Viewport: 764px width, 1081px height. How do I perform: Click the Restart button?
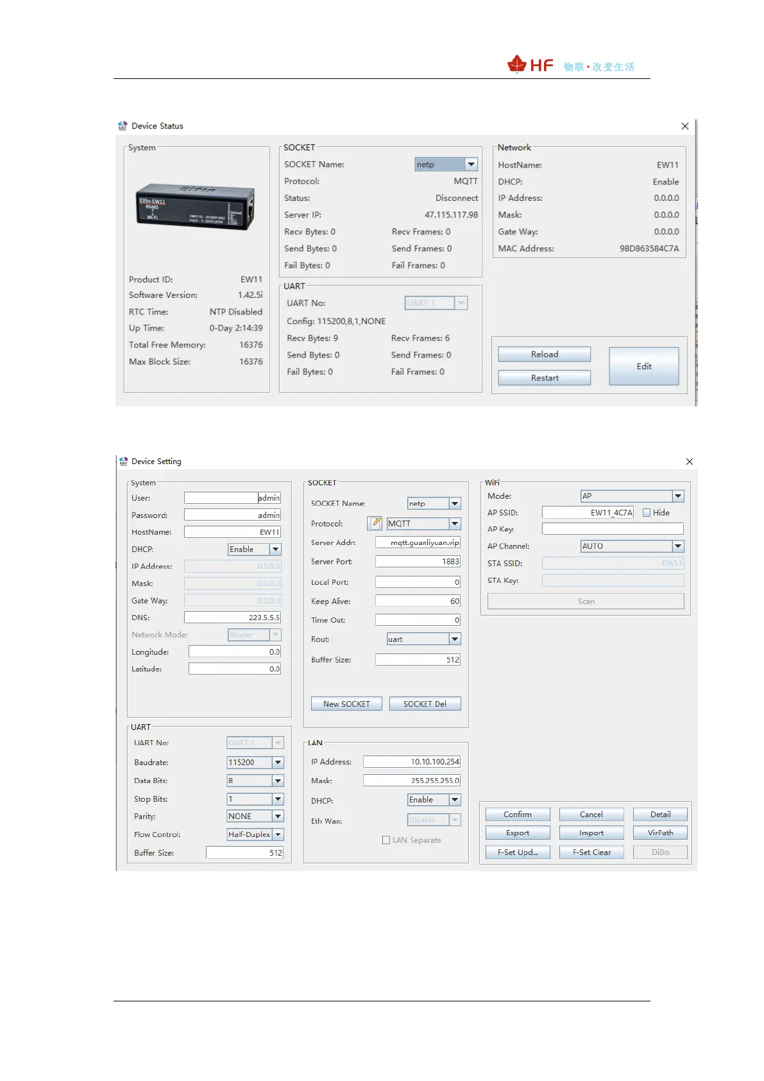tap(545, 378)
